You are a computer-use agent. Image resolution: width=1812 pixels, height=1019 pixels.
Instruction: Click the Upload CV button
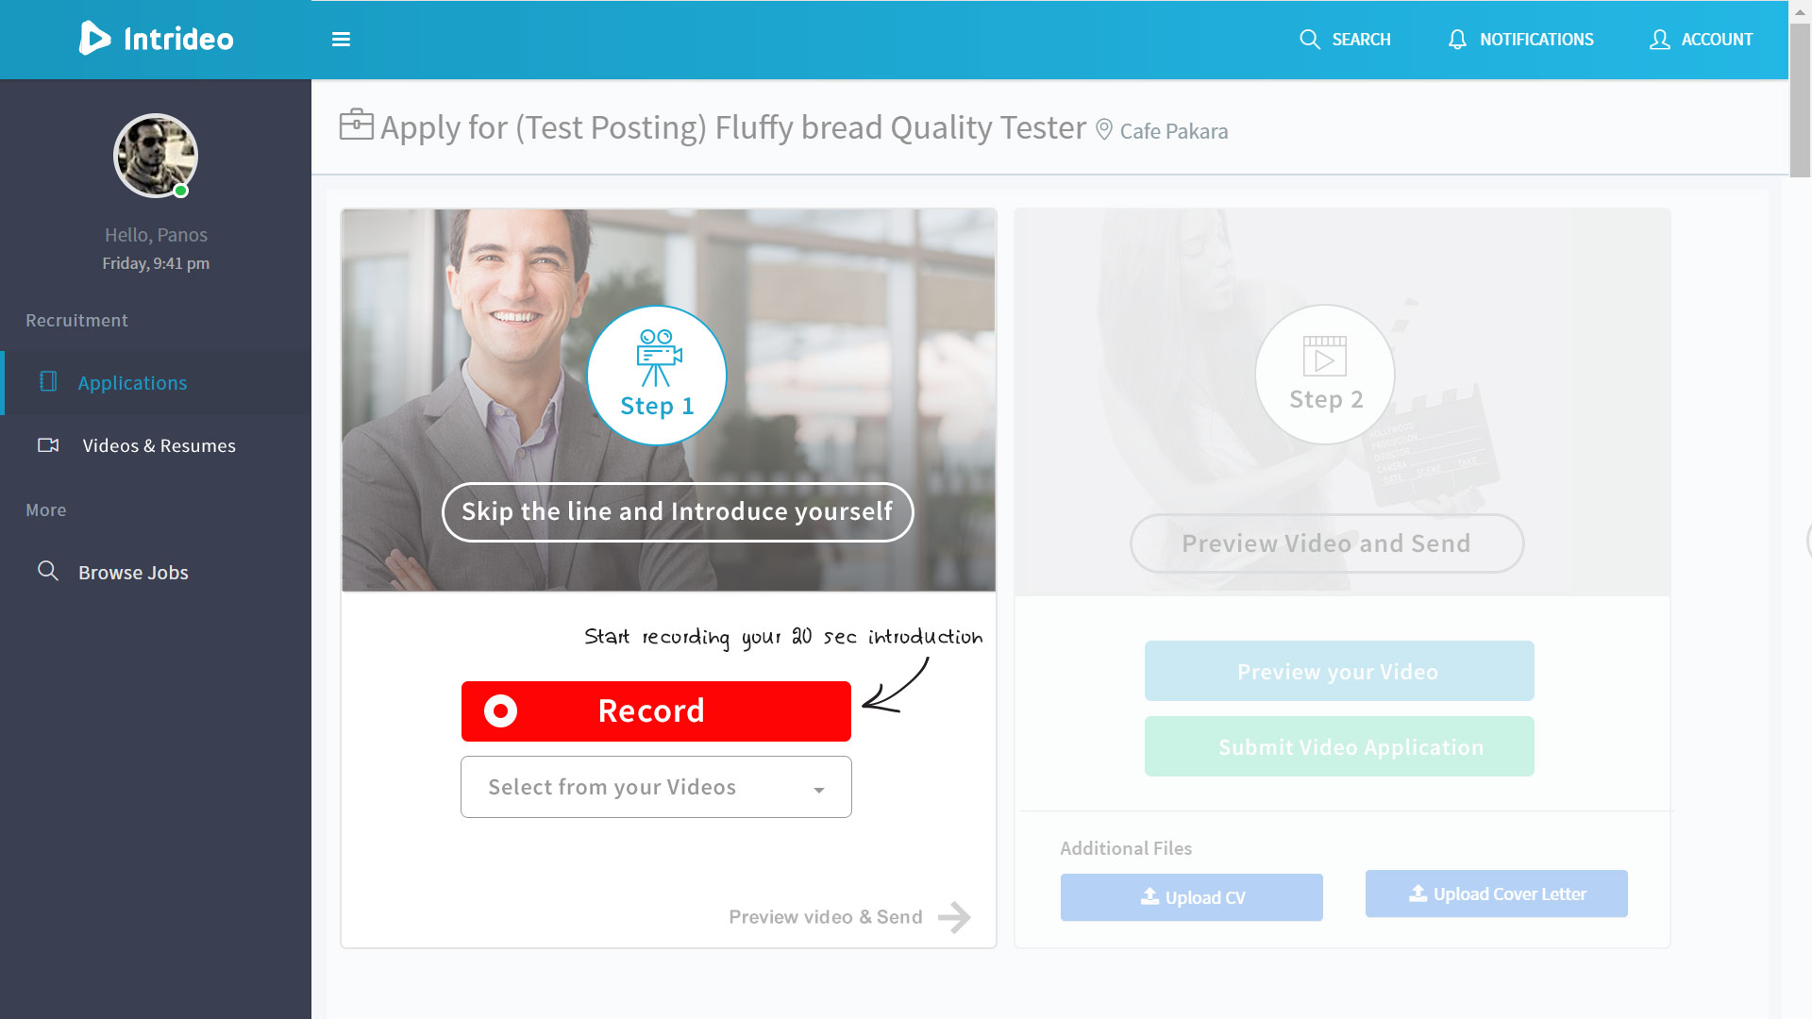click(x=1192, y=897)
